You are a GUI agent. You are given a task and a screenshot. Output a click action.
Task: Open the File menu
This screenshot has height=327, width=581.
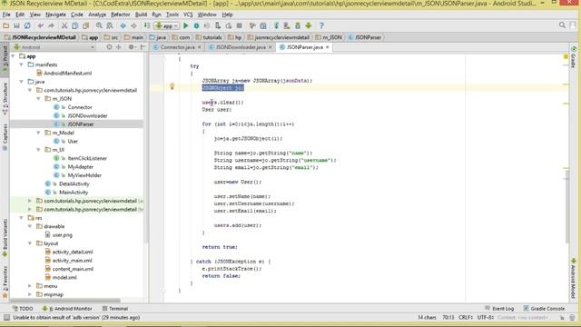click(6, 15)
